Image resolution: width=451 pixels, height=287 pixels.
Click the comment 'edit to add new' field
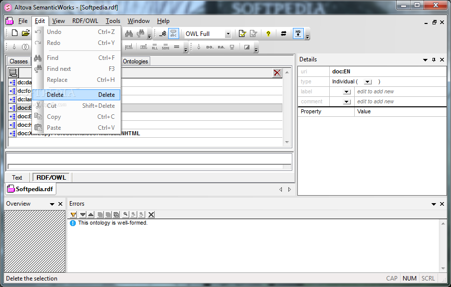tap(400, 102)
